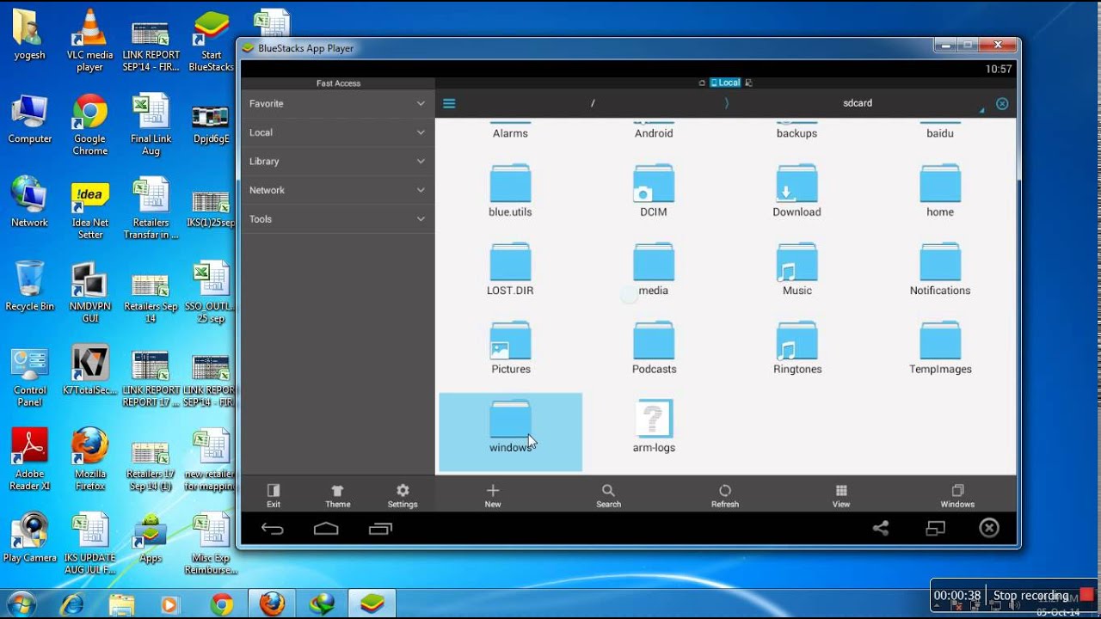Open VLC media player desktop shortcut
Image resolution: width=1101 pixels, height=619 pixels.
pyautogui.click(x=89, y=40)
